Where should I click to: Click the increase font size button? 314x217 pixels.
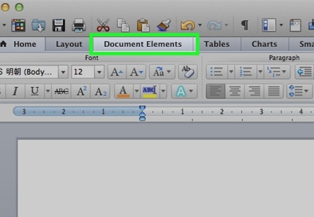point(116,72)
